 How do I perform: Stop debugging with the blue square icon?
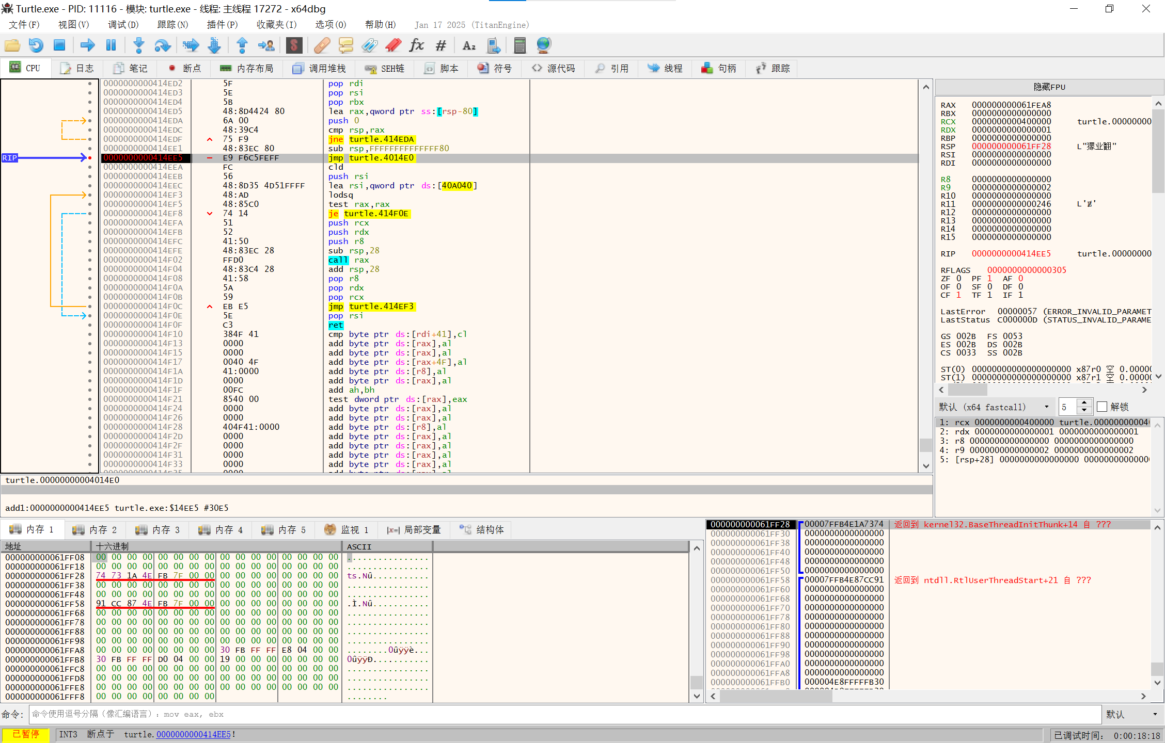pyautogui.click(x=59, y=45)
